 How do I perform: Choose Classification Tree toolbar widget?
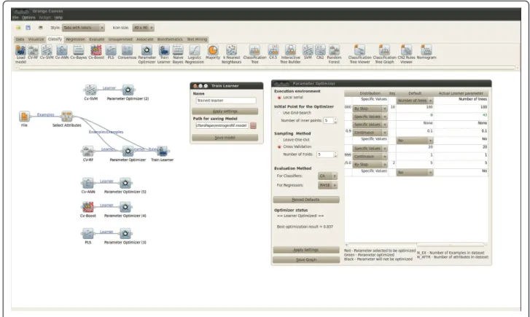[x=254, y=50]
